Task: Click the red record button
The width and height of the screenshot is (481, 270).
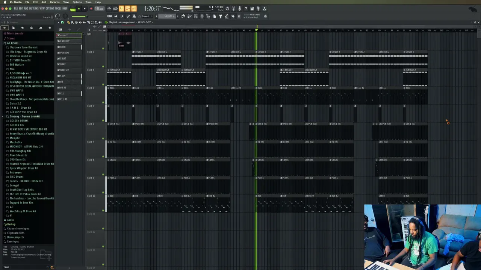Action: [x=91, y=8]
